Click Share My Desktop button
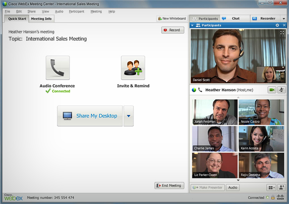This screenshot has width=289, height=204. point(90,116)
